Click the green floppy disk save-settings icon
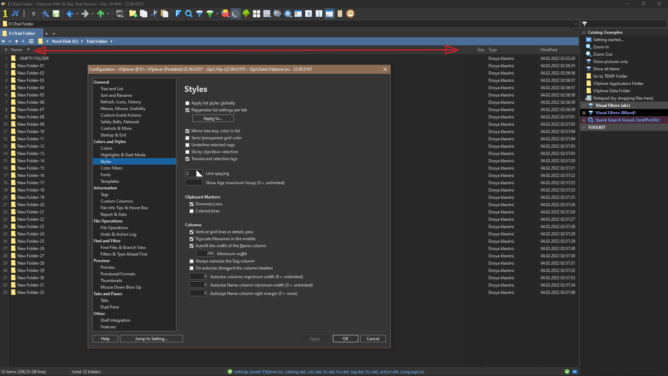This screenshot has width=668, height=376. (x=56, y=14)
